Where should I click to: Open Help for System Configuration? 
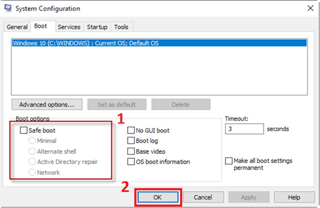click(294, 197)
